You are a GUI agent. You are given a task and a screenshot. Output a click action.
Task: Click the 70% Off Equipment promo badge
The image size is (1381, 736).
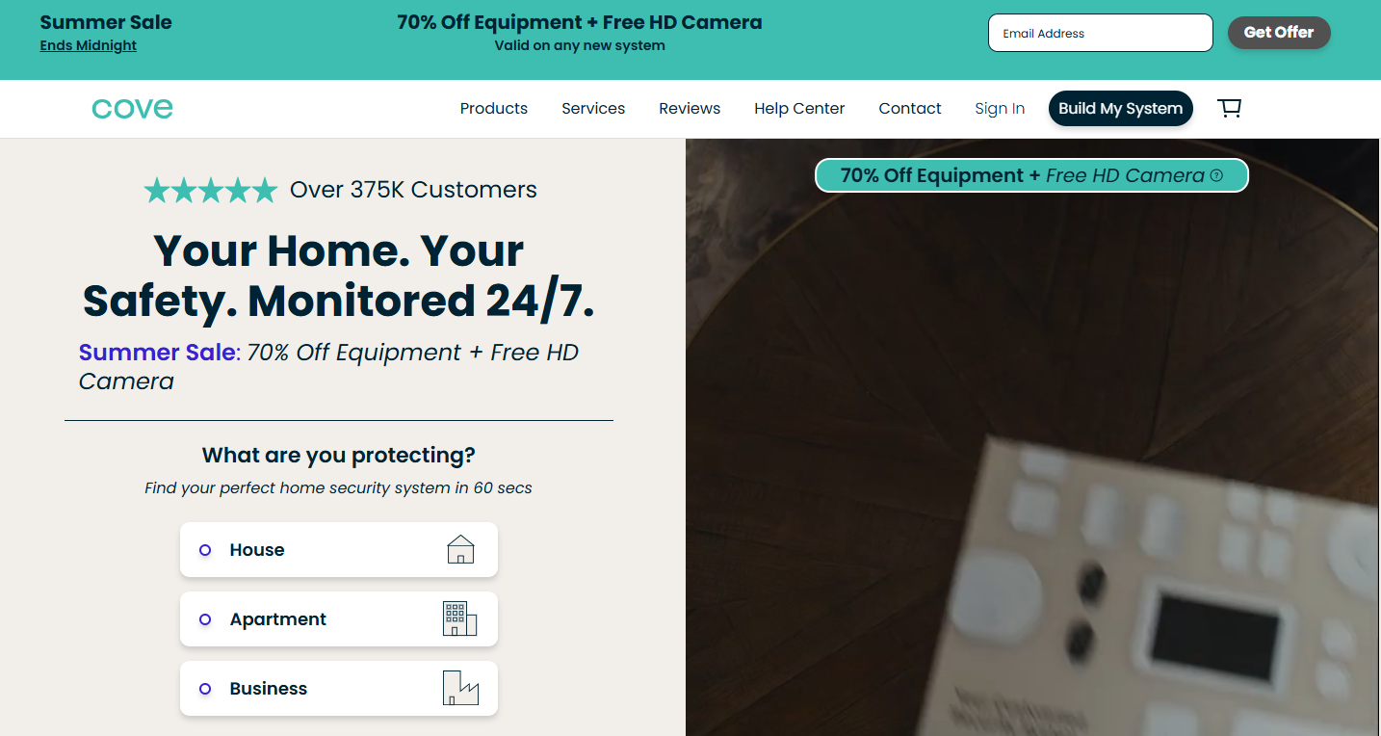(1031, 175)
